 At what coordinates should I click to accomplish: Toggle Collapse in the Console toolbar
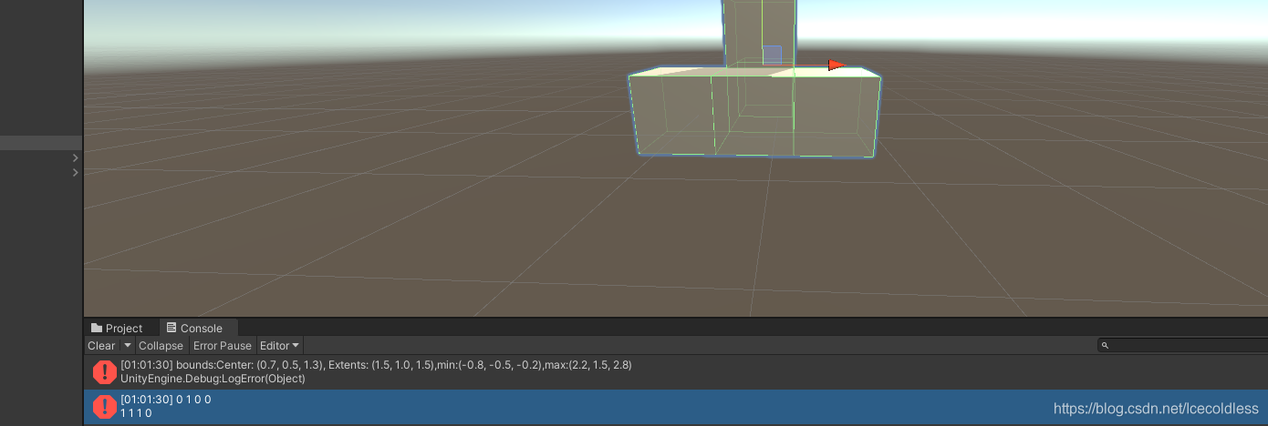point(161,346)
